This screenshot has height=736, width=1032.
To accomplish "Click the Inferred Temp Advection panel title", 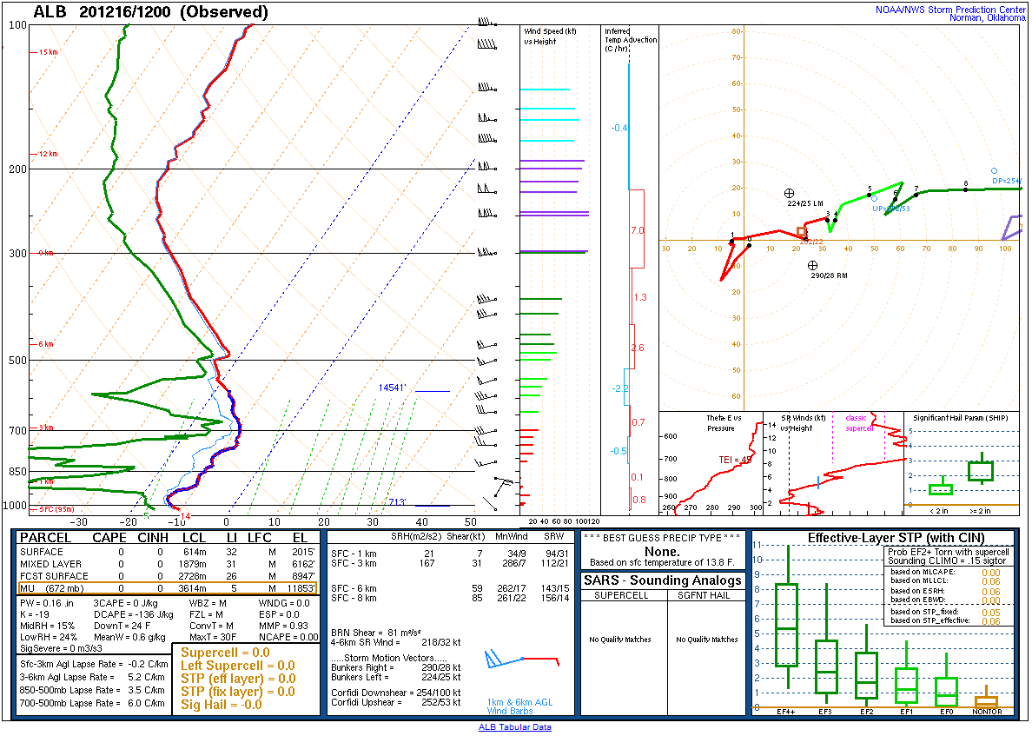I will pyautogui.click(x=631, y=39).
